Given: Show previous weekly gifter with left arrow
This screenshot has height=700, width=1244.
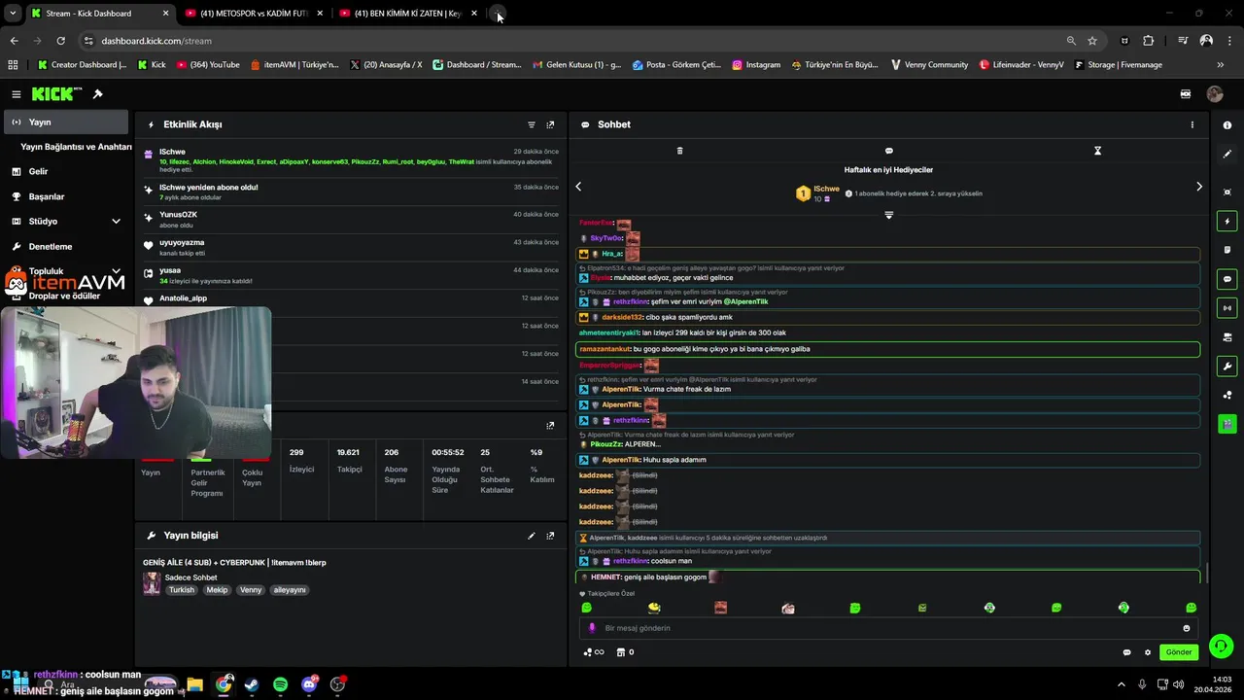Looking at the screenshot, I should (x=578, y=187).
